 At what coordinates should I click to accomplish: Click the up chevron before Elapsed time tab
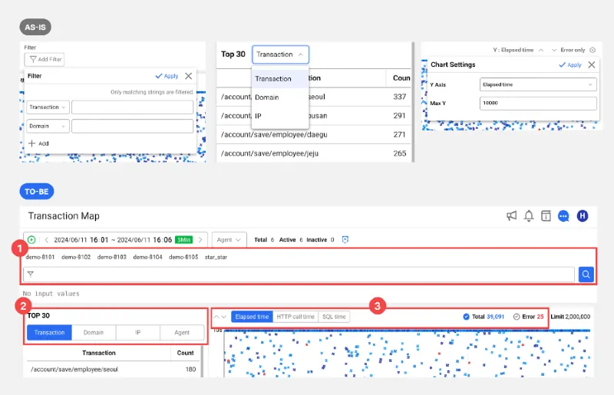[216, 317]
